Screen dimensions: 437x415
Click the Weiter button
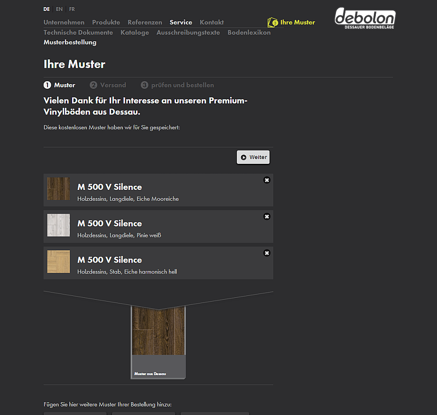253,157
